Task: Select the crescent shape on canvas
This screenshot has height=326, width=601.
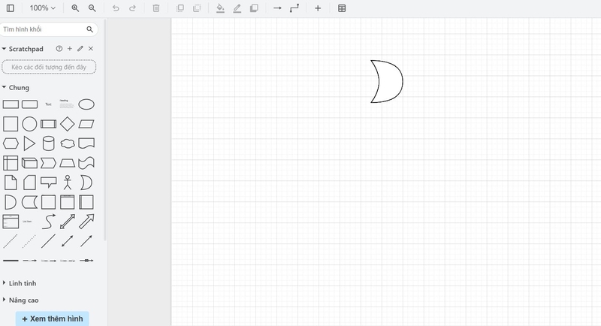Action: [x=387, y=81]
